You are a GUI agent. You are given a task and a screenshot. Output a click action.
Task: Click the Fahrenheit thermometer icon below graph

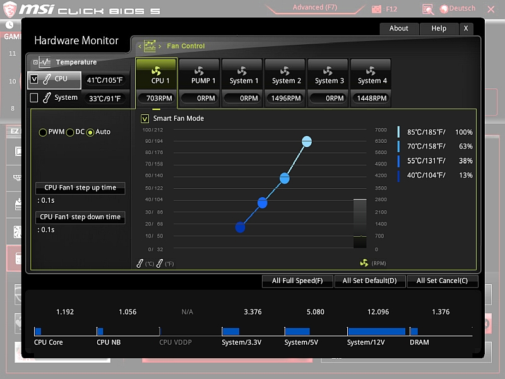[160, 263]
